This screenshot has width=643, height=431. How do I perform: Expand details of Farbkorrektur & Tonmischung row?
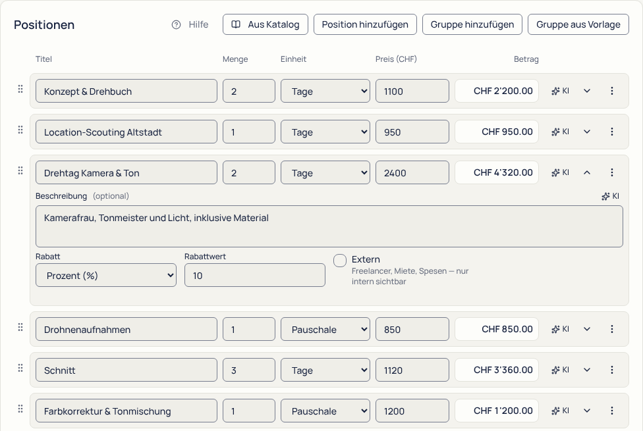pyautogui.click(x=587, y=411)
